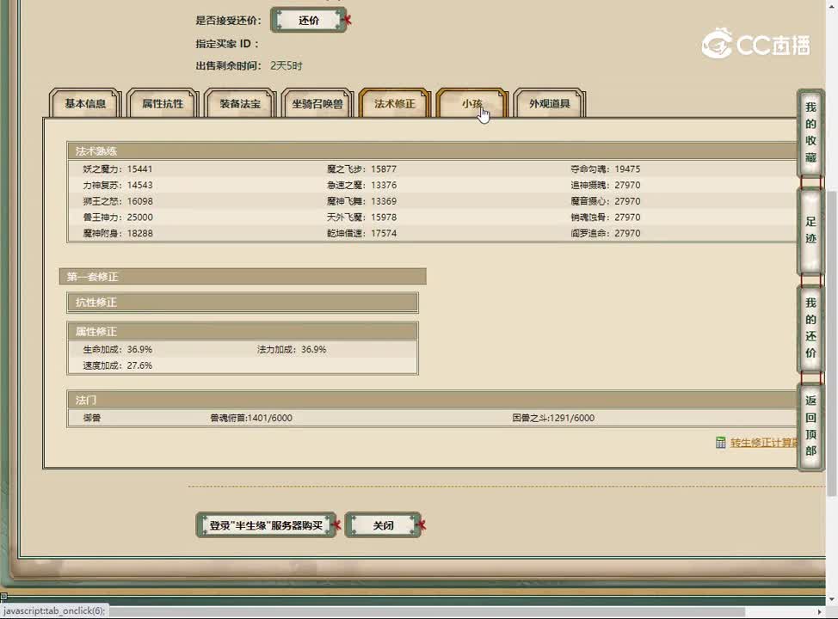Viewport: 838px width, 619px height.
Task: Open 我的还价 from the sidebar
Action: coord(810,328)
